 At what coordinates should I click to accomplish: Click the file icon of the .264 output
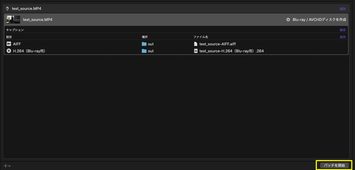coord(196,51)
